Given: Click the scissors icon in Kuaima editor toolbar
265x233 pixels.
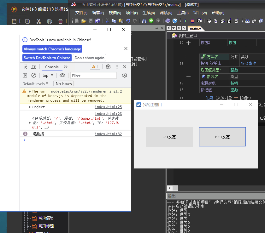Looking at the screenshot, I should tap(38, 21).
